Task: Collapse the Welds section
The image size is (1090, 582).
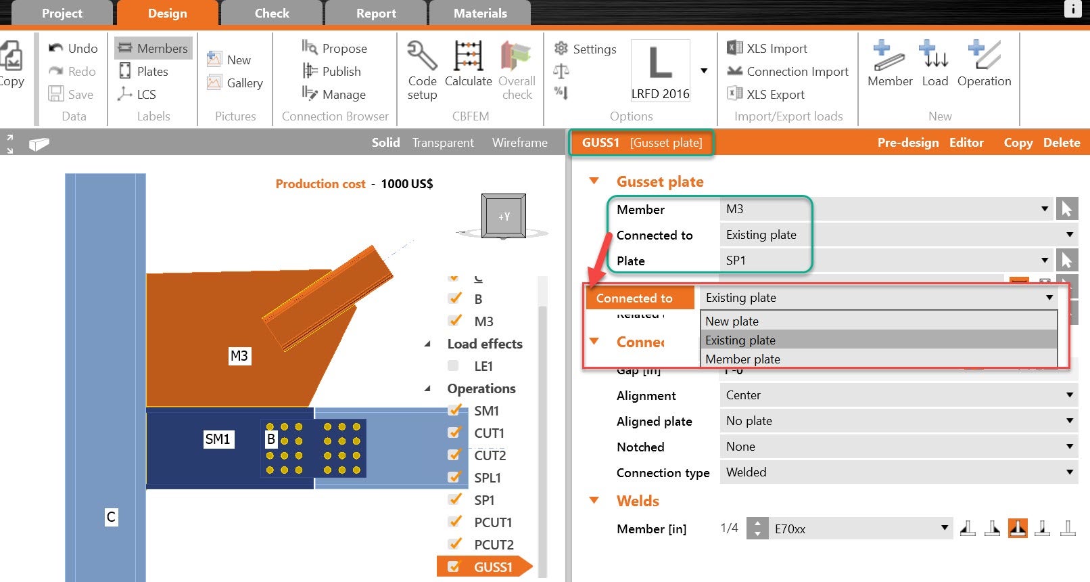Action: (x=594, y=501)
